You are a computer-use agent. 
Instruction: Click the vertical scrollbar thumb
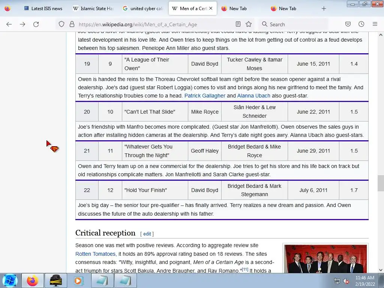click(x=381, y=183)
